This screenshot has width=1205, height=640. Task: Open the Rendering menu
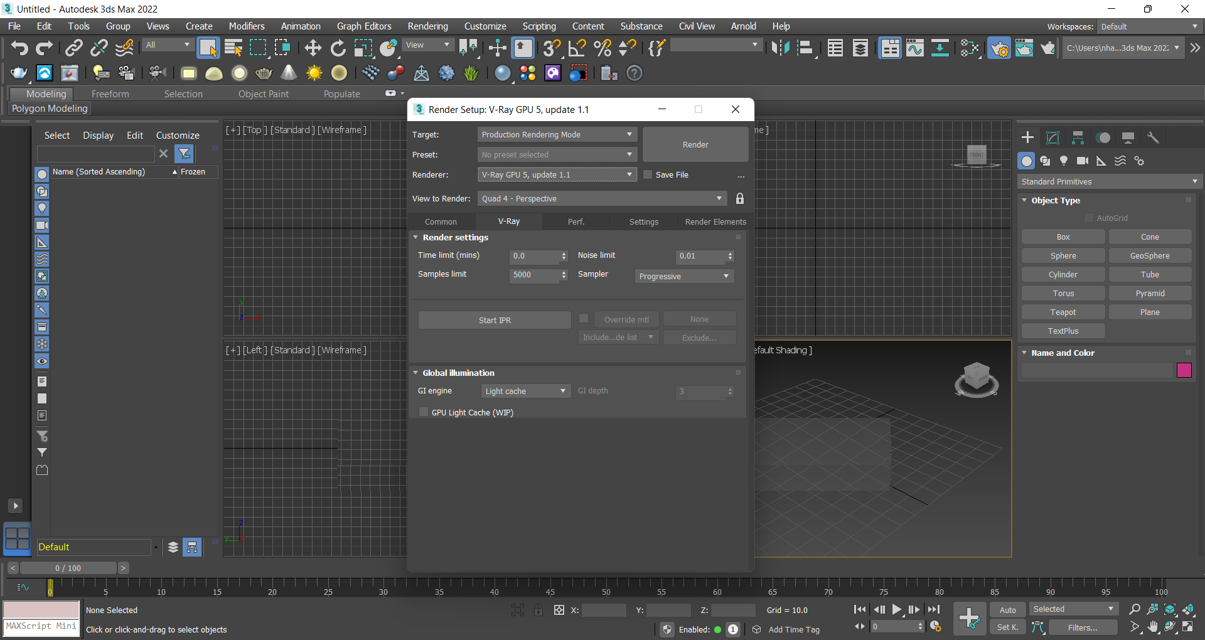tap(428, 26)
